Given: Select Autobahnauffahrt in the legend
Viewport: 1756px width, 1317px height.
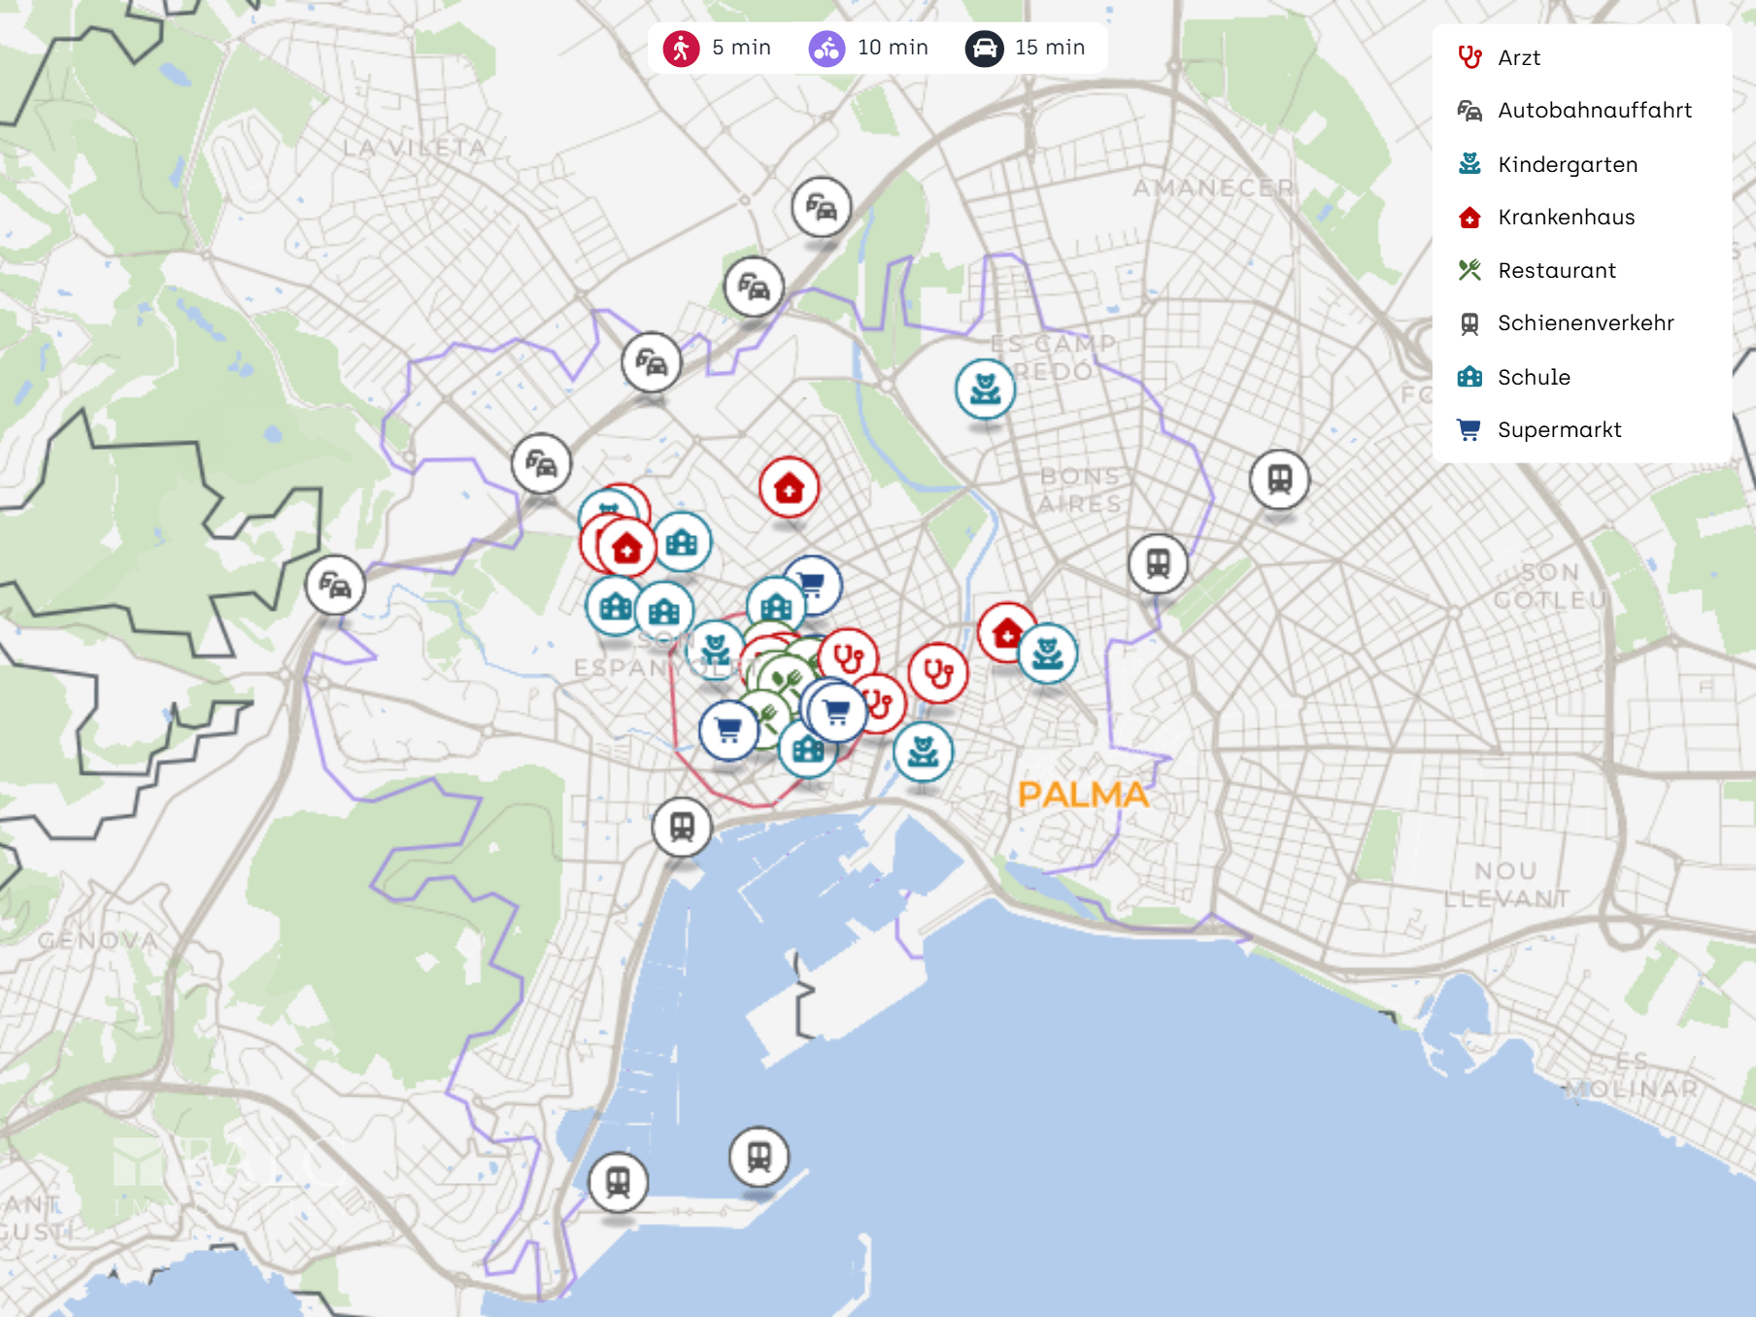Looking at the screenshot, I should [x=1594, y=111].
